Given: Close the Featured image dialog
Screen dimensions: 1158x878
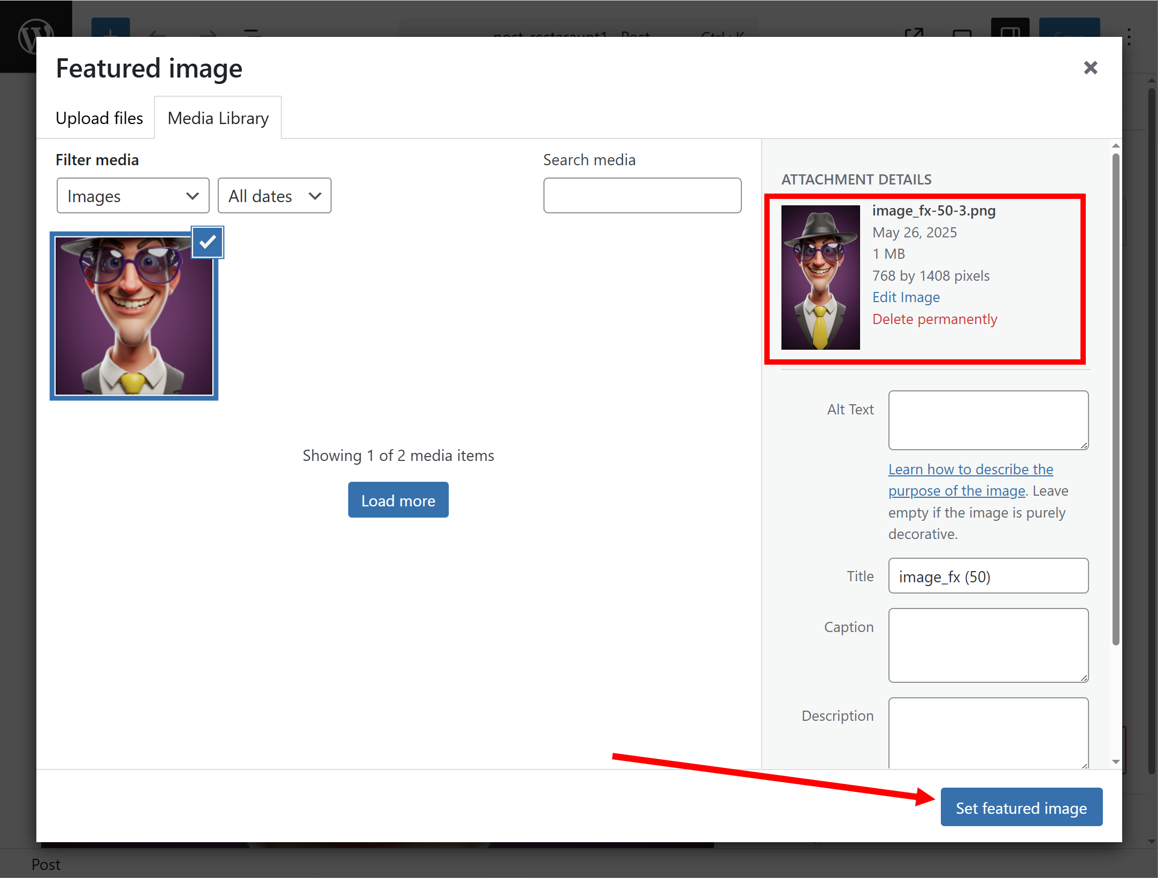Looking at the screenshot, I should [x=1090, y=68].
